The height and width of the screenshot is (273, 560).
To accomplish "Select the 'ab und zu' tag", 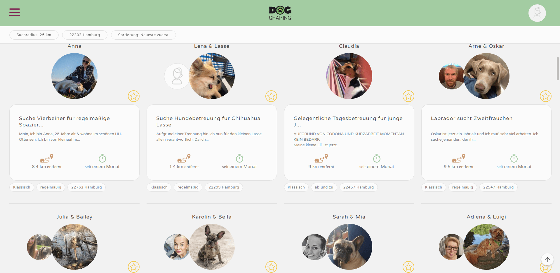I will point(324,187).
